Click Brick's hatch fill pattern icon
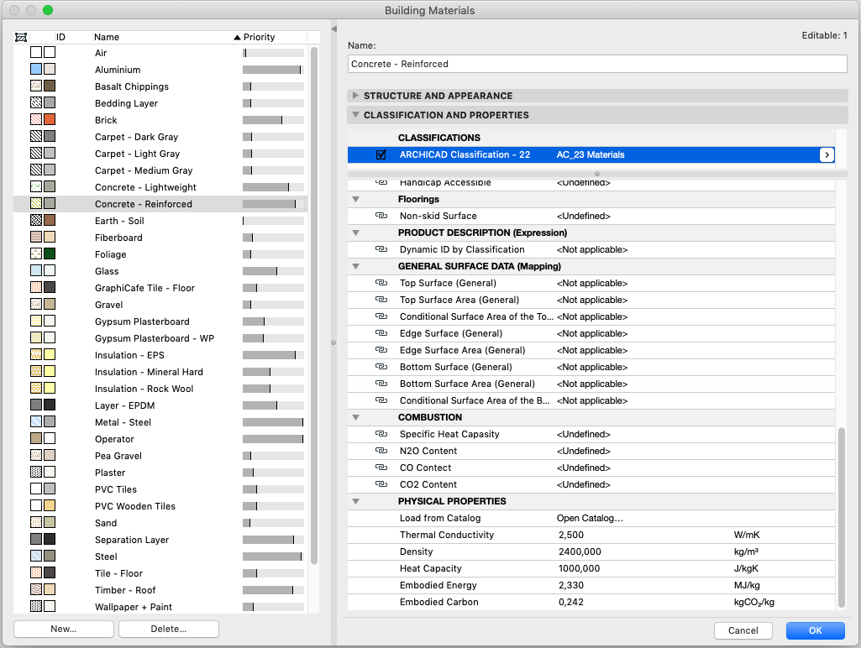 36,120
